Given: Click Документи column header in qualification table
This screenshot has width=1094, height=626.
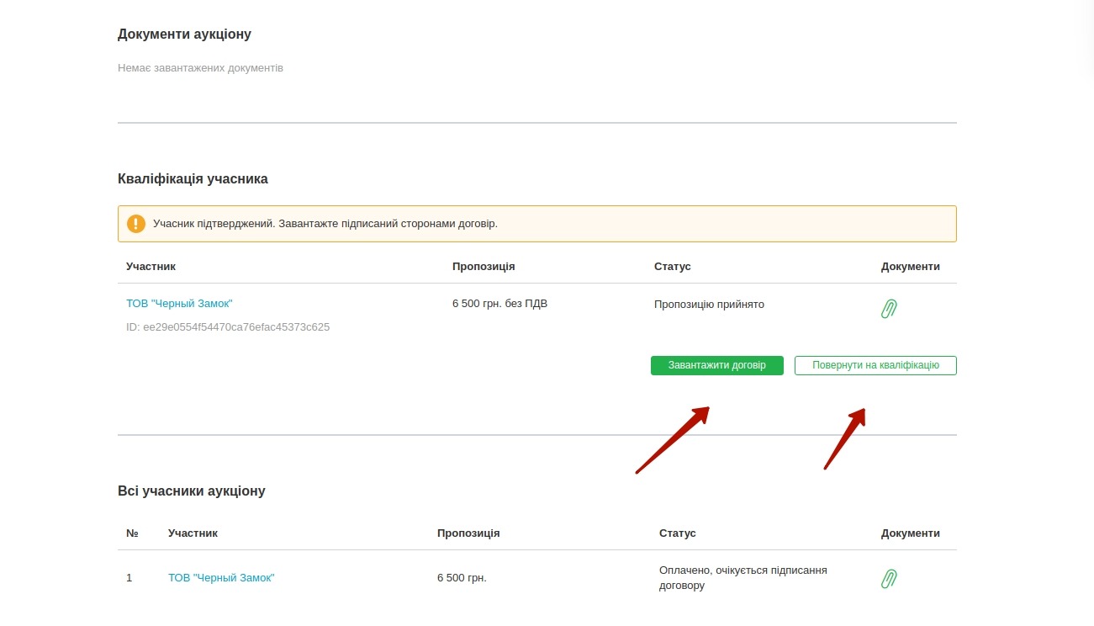Looking at the screenshot, I should [910, 267].
